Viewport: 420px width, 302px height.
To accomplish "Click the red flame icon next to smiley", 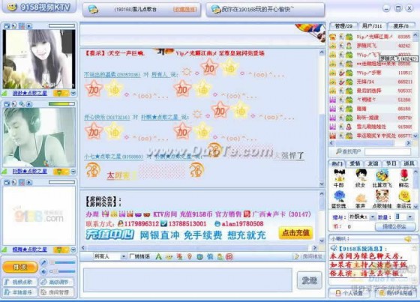I will pos(179,257).
